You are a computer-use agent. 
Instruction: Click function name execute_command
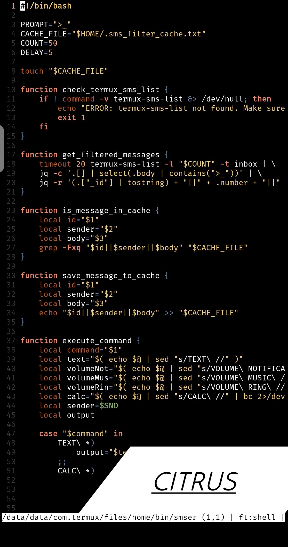click(x=97, y=341)
